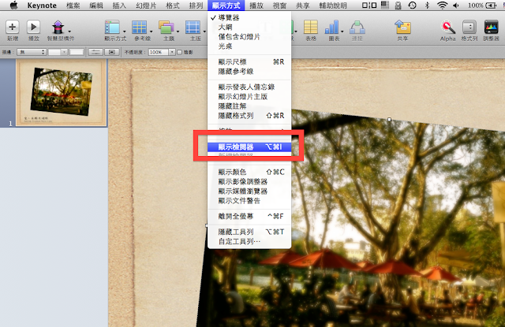505x327 pixels.
Task: Choose 隱藏註解 menu item
Action: [249, 106]
